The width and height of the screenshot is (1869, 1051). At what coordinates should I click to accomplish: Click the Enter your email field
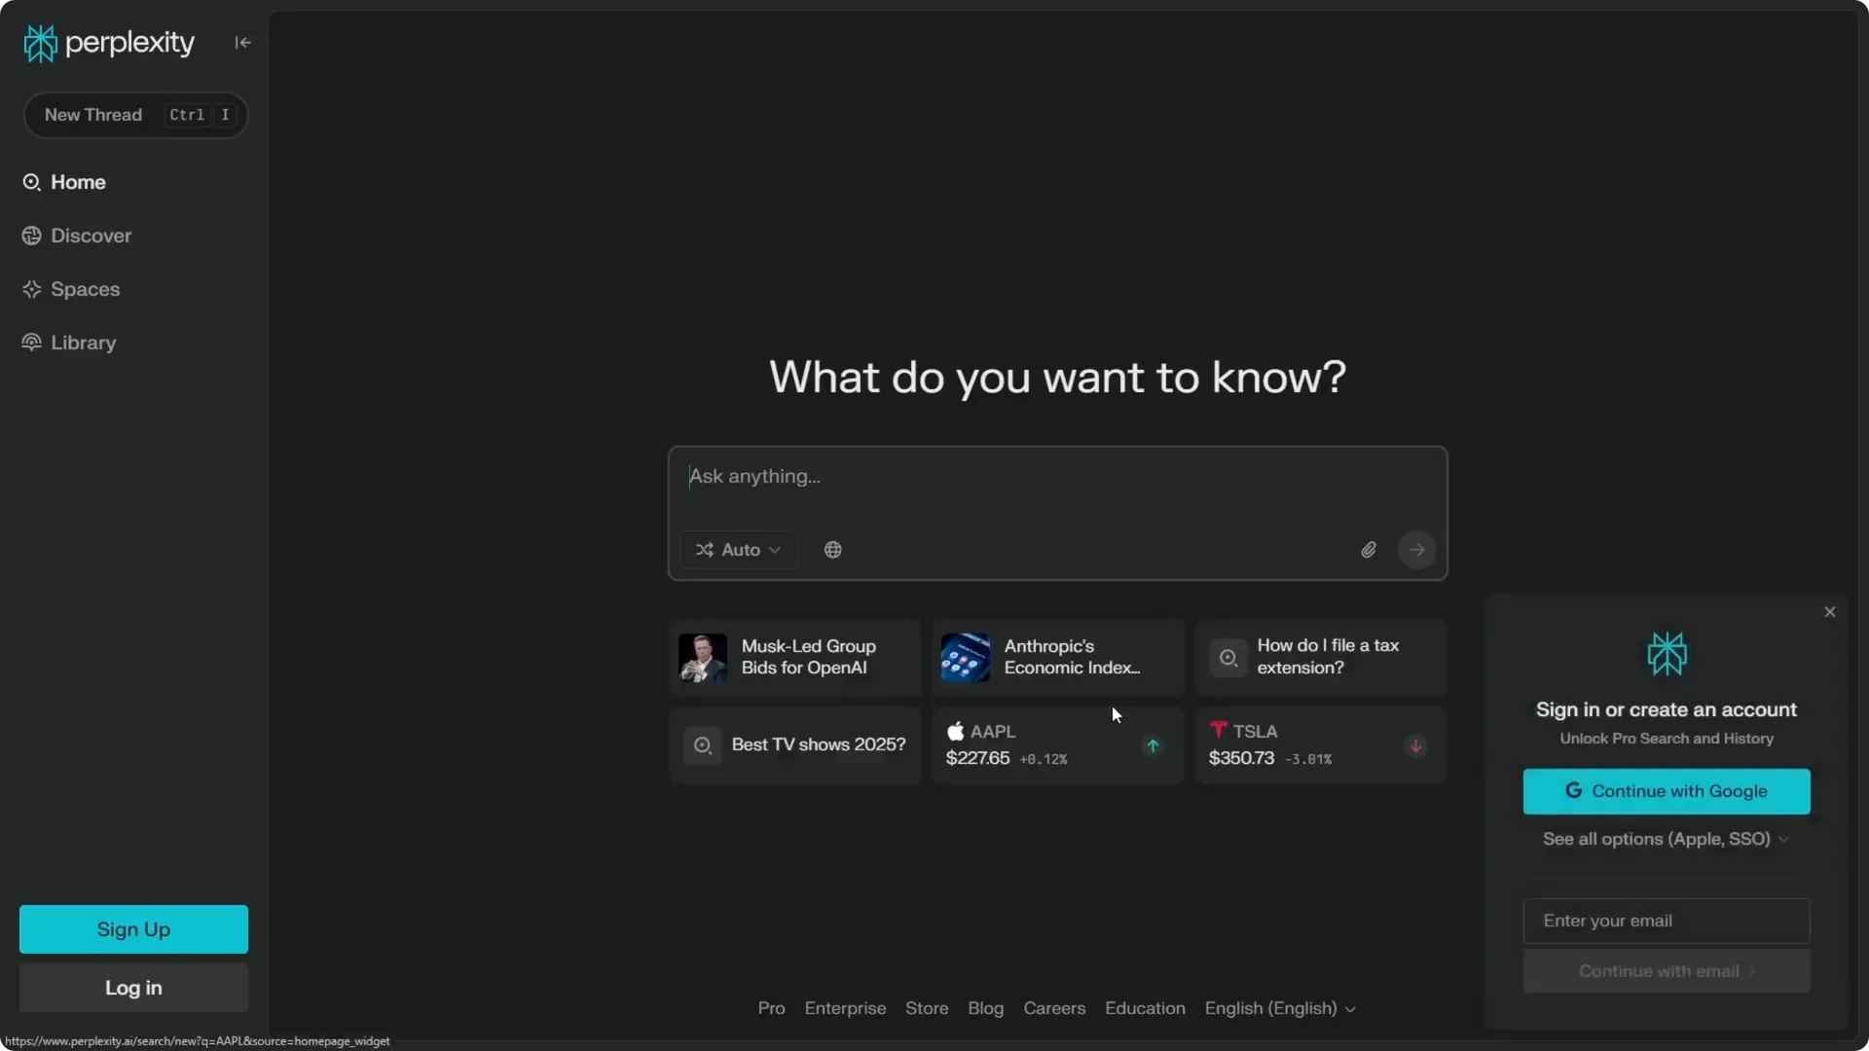(x=1665, y=920)
